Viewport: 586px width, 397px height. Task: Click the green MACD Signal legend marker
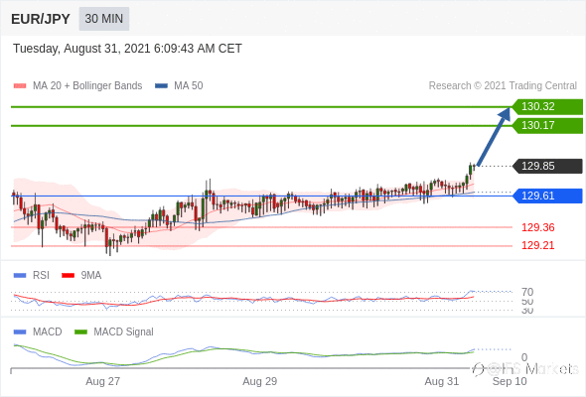(80, 332)
